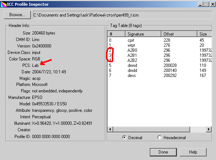Click the Device Class value input
The image size is (216, 160).
coord(36,52)
